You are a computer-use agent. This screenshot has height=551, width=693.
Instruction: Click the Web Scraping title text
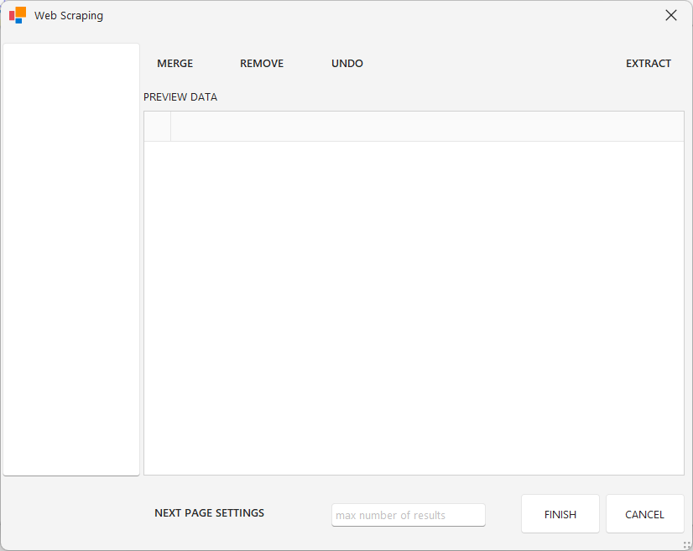(x=69, y=16)
